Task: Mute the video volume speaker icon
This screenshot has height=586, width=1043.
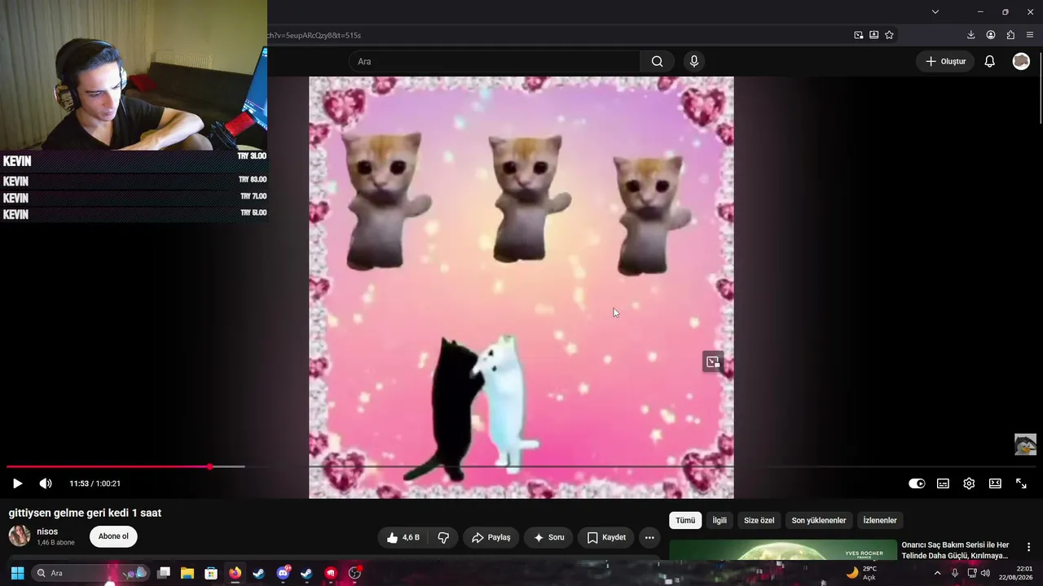Action: coord(46,483)
